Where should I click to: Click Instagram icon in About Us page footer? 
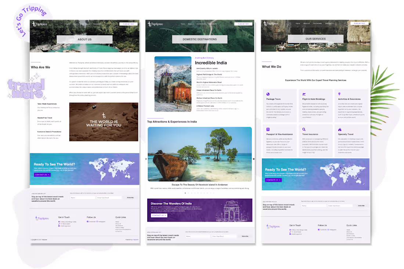(x=97, y=222)
